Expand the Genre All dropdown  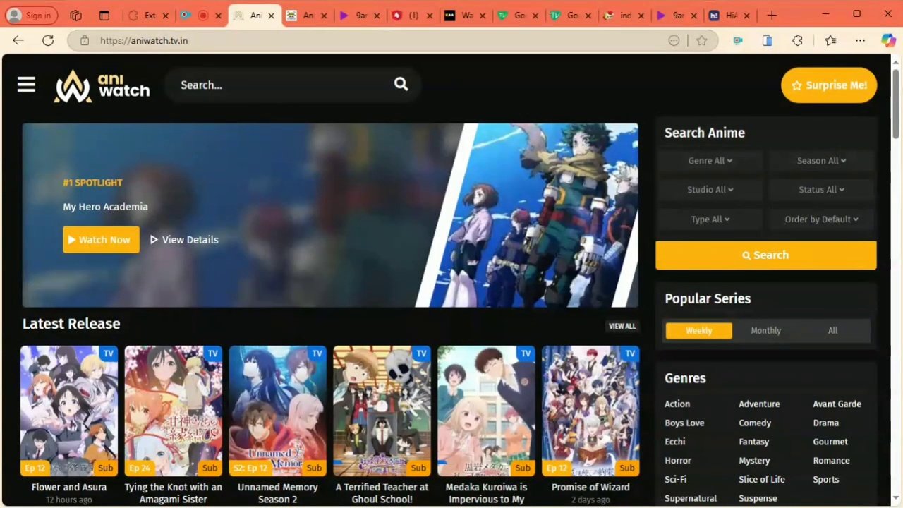[x=710, y=161]
